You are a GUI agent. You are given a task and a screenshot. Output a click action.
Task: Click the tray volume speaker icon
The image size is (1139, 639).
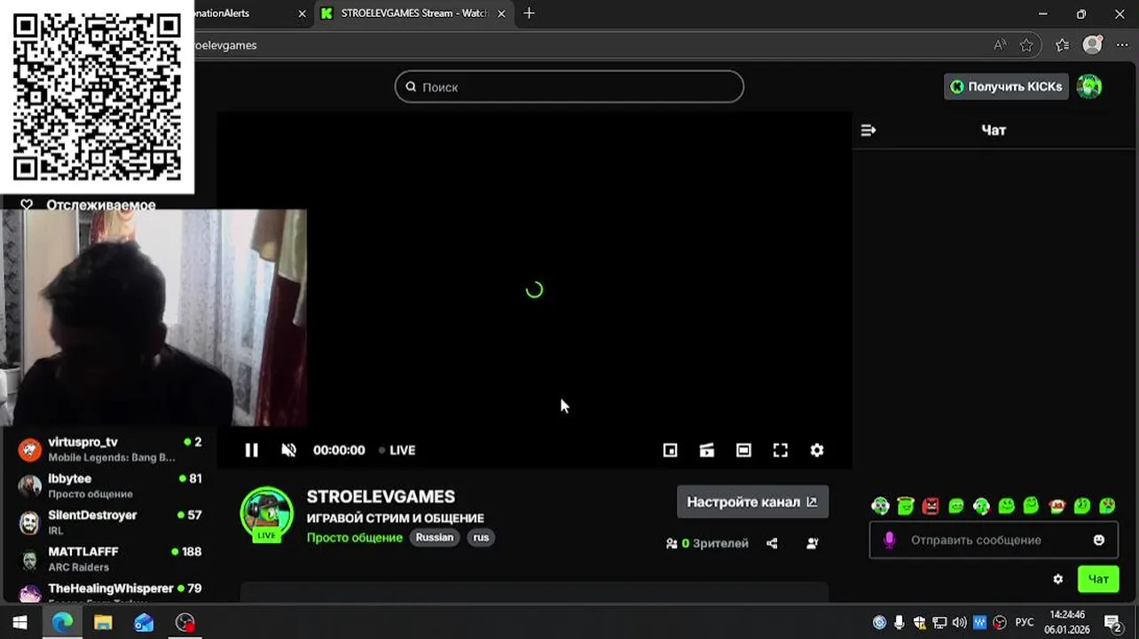[959, 623]
